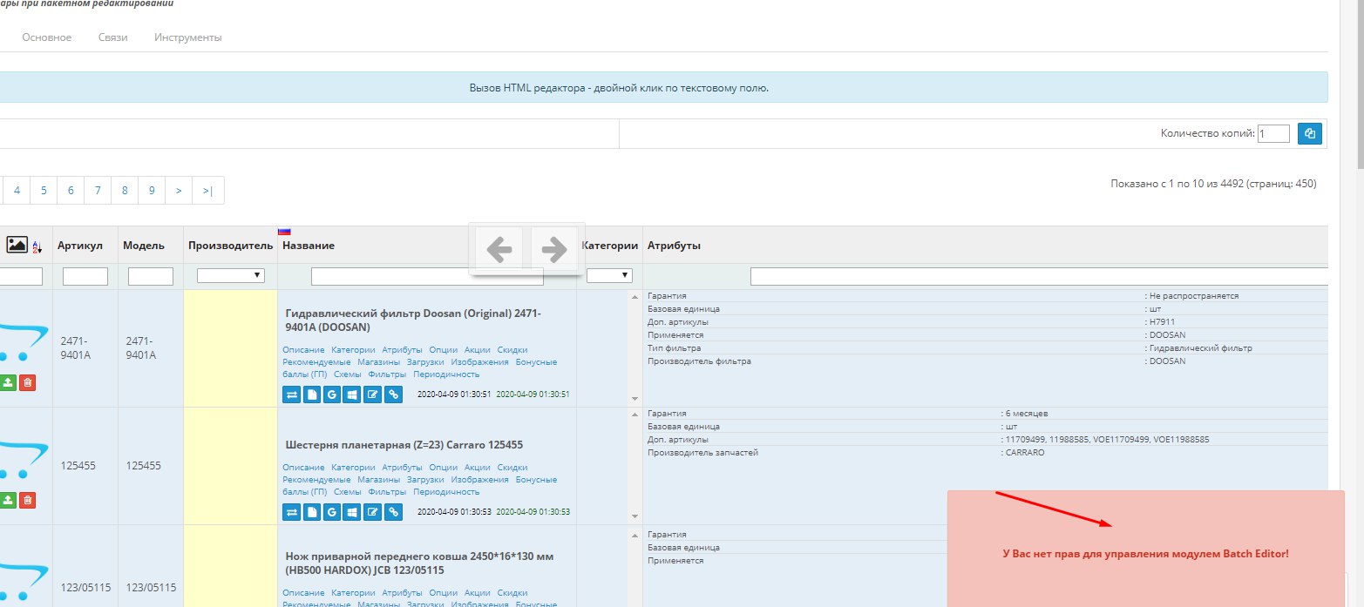Image resolution: width=1364 pixels, height=607 pixels.
Task: Click the Количество копий number field
Action: point(1273,133)
